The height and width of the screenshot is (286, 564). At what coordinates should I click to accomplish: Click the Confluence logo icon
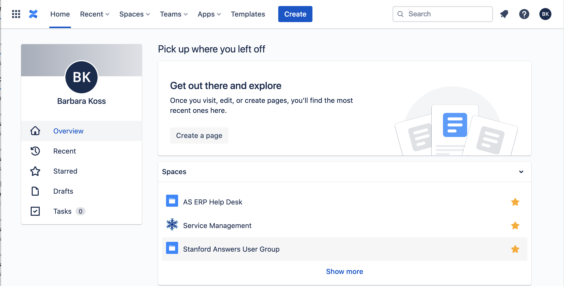[x=33, y=14]
